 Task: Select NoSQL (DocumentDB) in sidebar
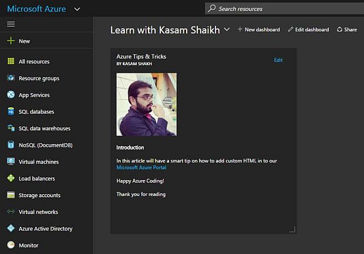tap(45, 145)
